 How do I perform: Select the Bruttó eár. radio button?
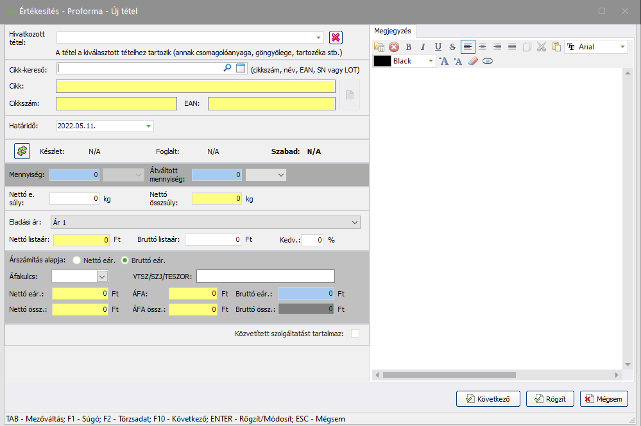tap(125, 260)
